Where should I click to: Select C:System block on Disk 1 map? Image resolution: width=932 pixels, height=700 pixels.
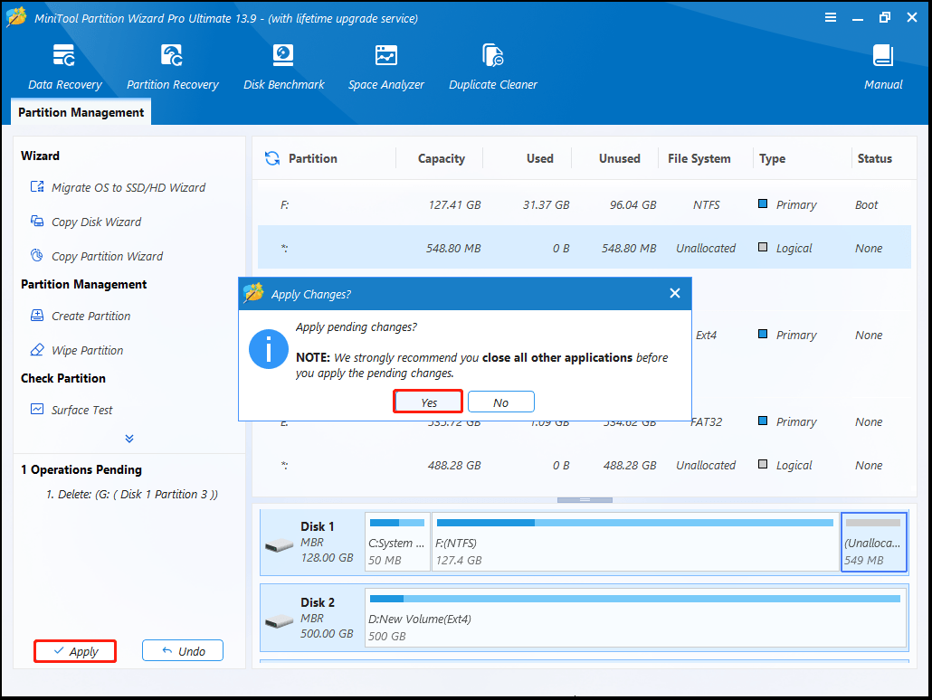pyautogui.click(x=397, y=542)
